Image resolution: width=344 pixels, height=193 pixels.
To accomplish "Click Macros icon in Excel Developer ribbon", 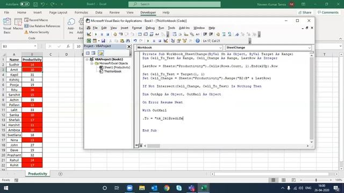I will click(18, 24).
